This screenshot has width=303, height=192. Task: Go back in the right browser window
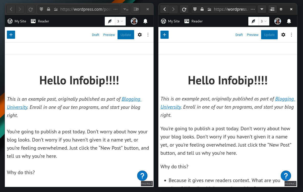point(165,9)
